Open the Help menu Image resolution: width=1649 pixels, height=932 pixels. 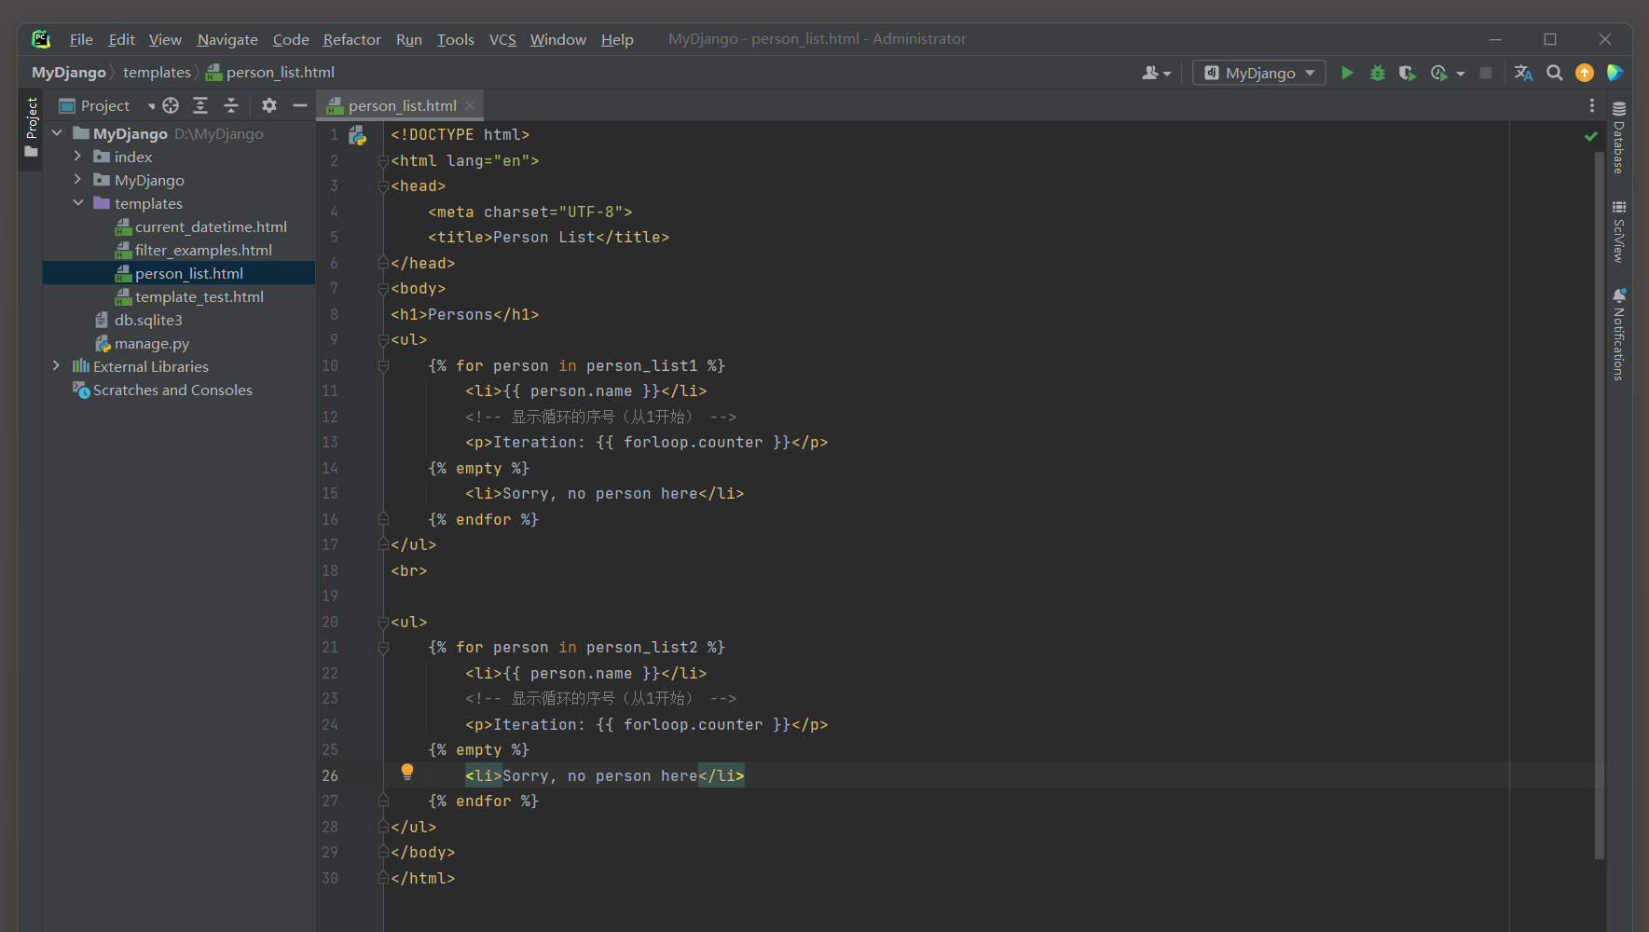click(x=617, y=39)
